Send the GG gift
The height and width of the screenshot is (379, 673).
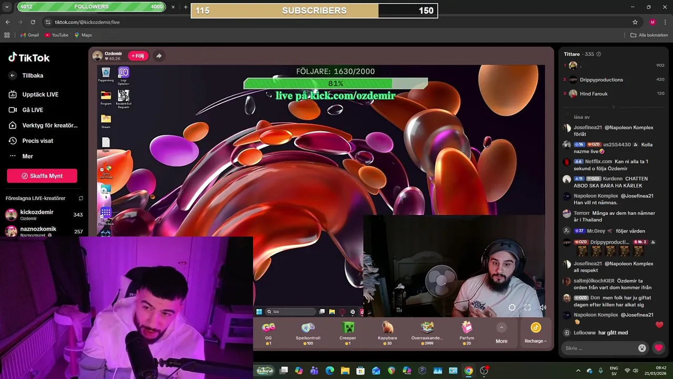point(269,333)
